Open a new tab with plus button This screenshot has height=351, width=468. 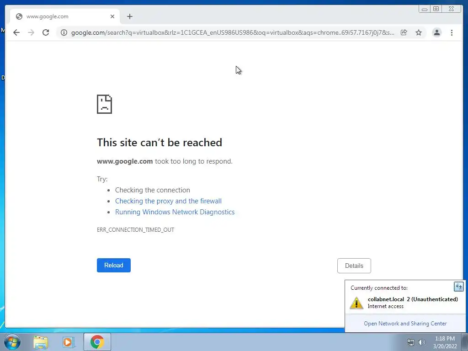(x=129, y=16)
